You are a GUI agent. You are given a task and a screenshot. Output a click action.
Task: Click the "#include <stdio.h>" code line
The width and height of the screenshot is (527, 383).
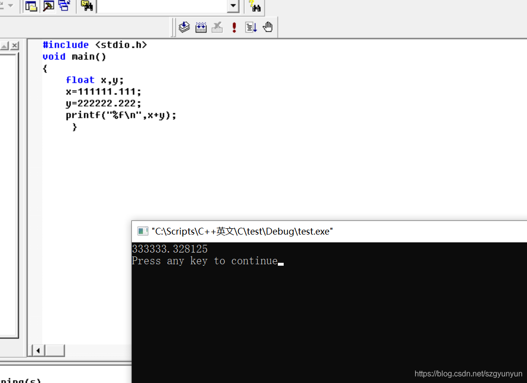pyautogui.click(x=95, y=45)
